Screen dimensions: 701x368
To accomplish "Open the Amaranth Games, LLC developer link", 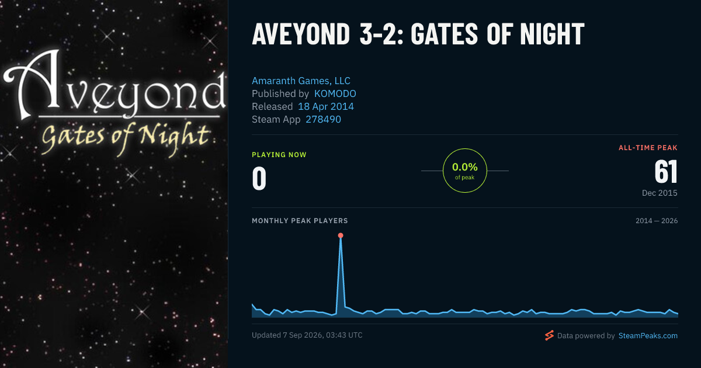I will [x=301, y=81].
